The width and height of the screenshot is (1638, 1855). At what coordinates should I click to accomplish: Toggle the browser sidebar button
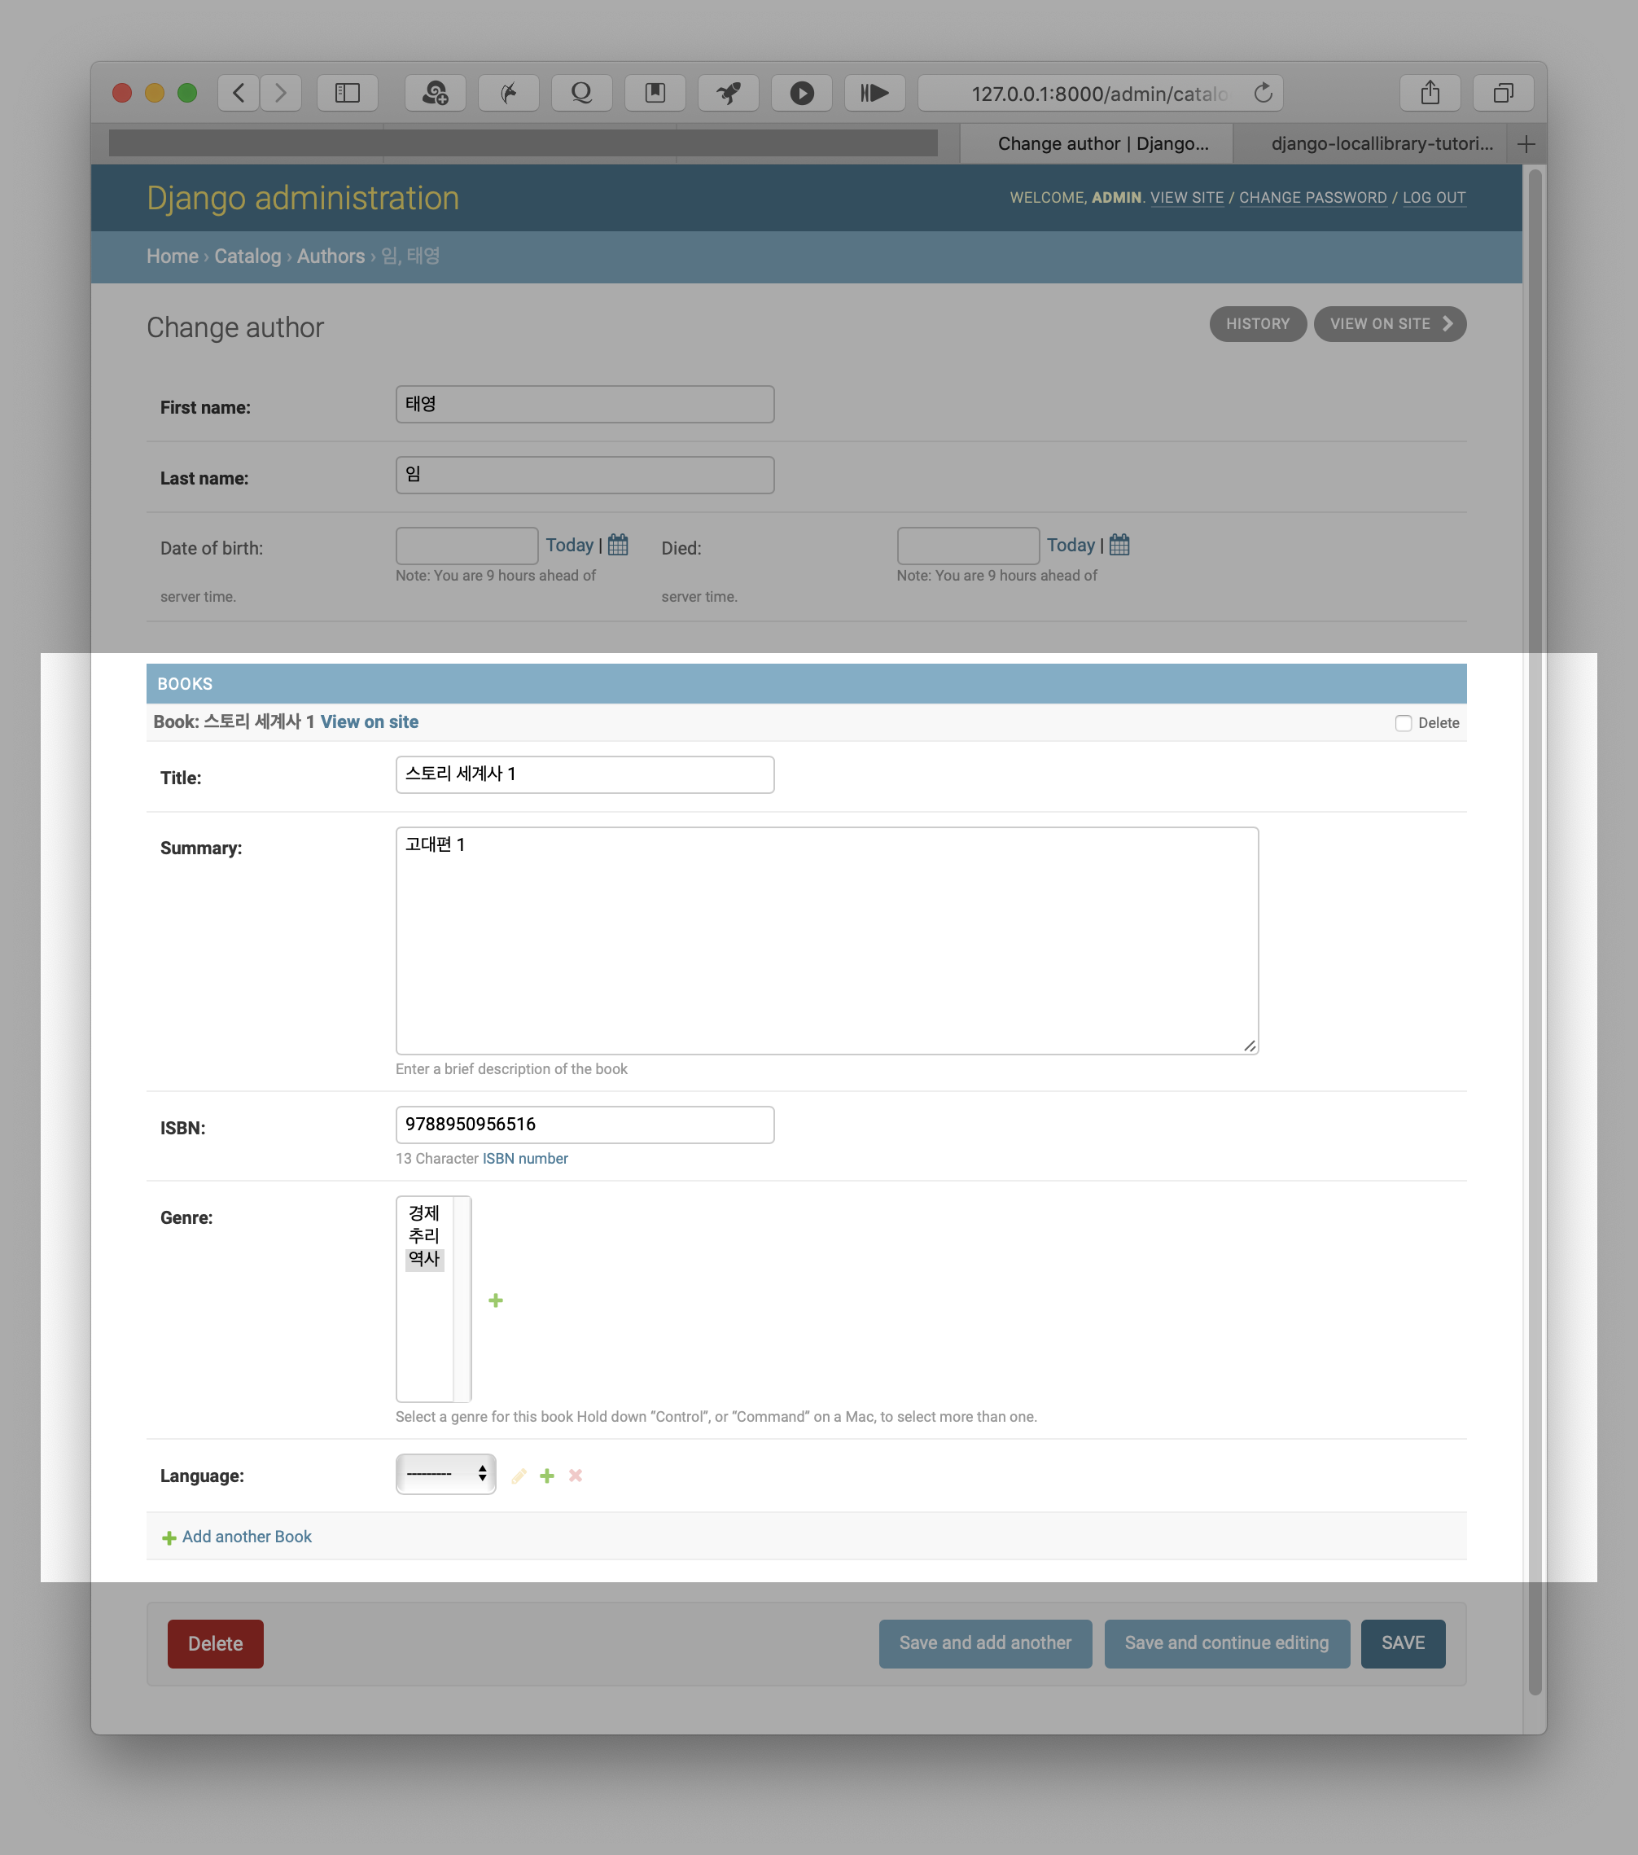click(348, 93)
